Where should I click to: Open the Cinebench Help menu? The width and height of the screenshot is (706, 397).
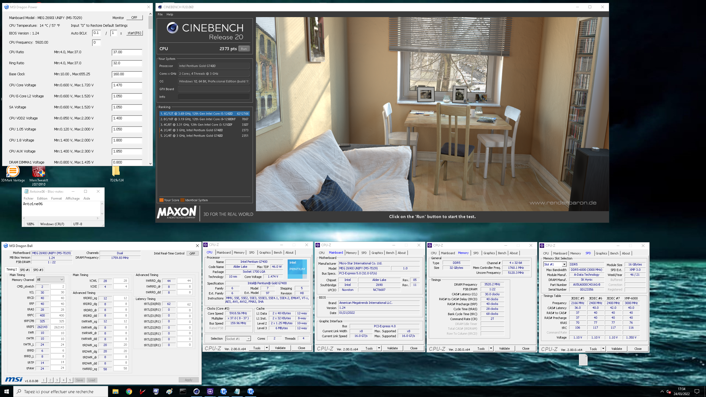[x=170, y=14]
